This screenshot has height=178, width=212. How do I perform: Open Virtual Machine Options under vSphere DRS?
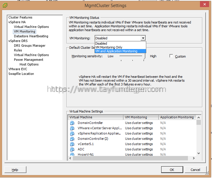click(x=31, y=55)
